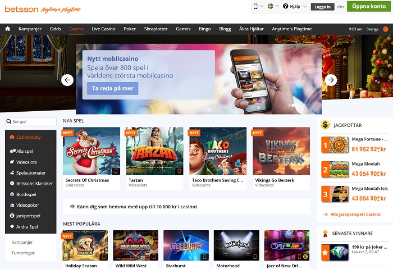Show next banner with right arrow

point(331,80)
